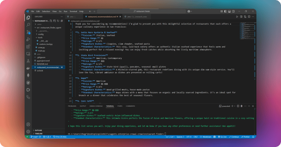This screenshot has width=281, height=147.
Task: Open customize layout control
Action: coord(222,11)
